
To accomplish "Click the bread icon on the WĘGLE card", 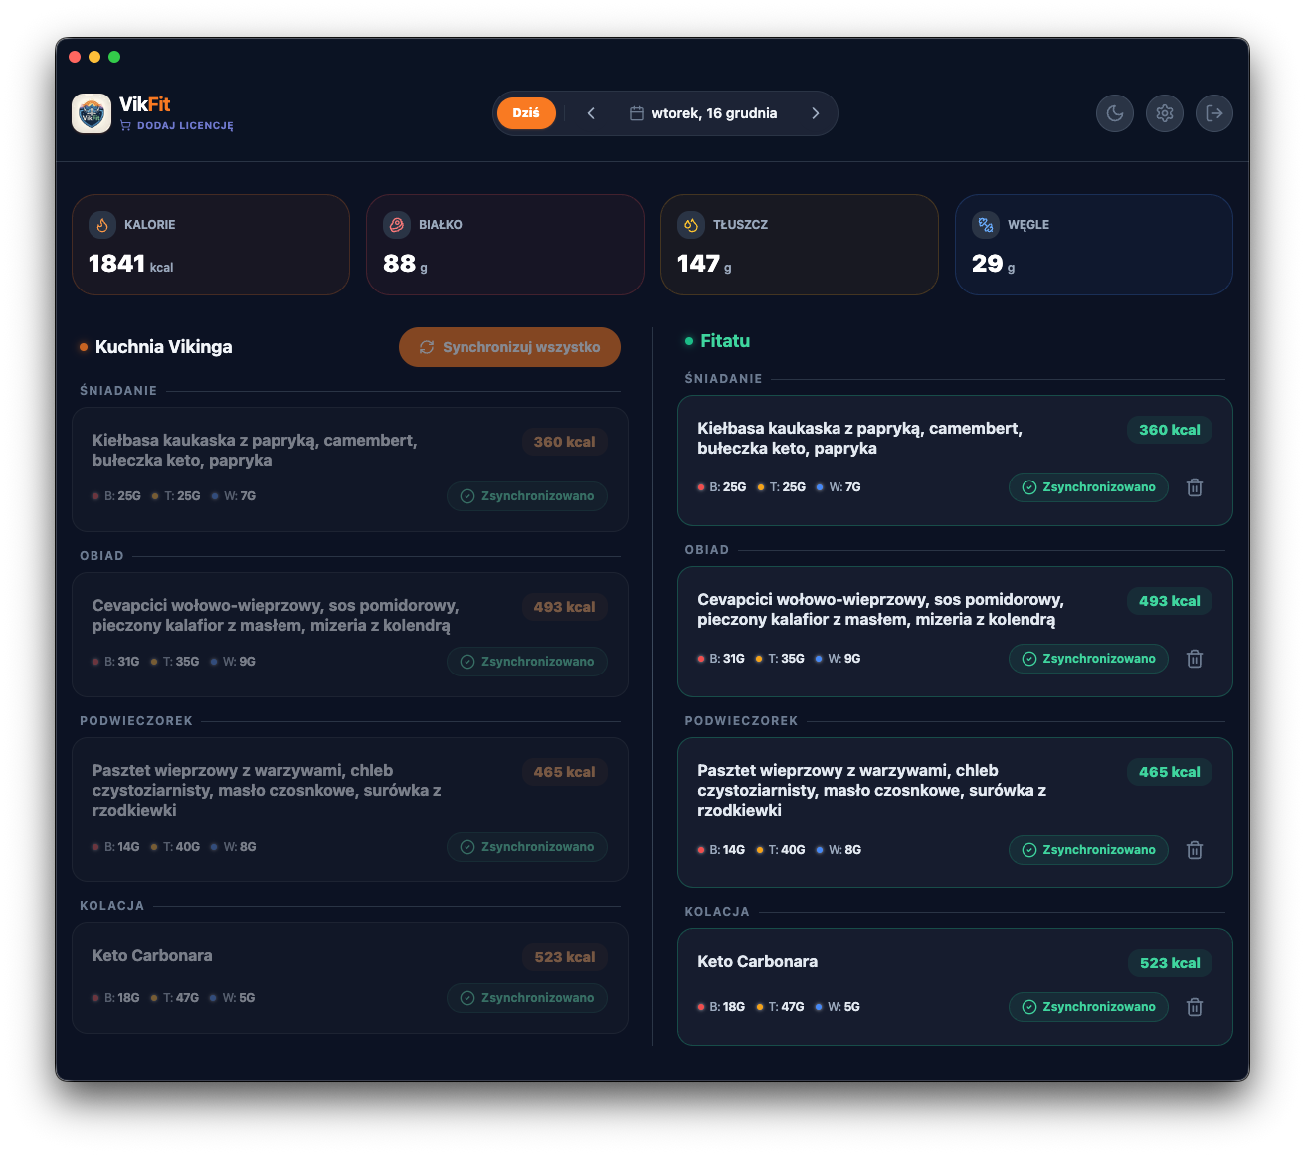I will coord(986,225).
